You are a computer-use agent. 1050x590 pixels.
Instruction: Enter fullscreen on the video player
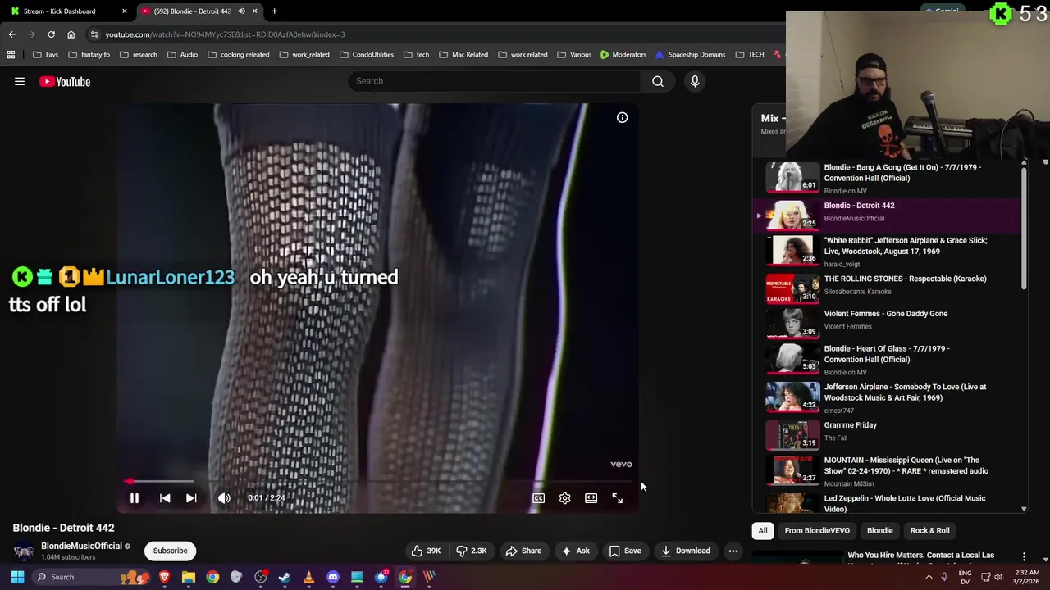tap(617, 497)
